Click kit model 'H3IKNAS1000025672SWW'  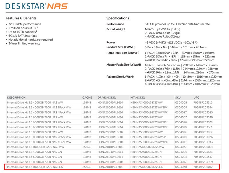[x=147, y=147]
